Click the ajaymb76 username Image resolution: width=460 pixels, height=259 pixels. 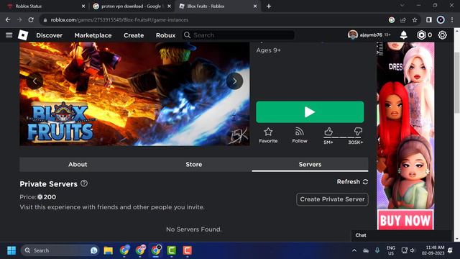(371, 35)
